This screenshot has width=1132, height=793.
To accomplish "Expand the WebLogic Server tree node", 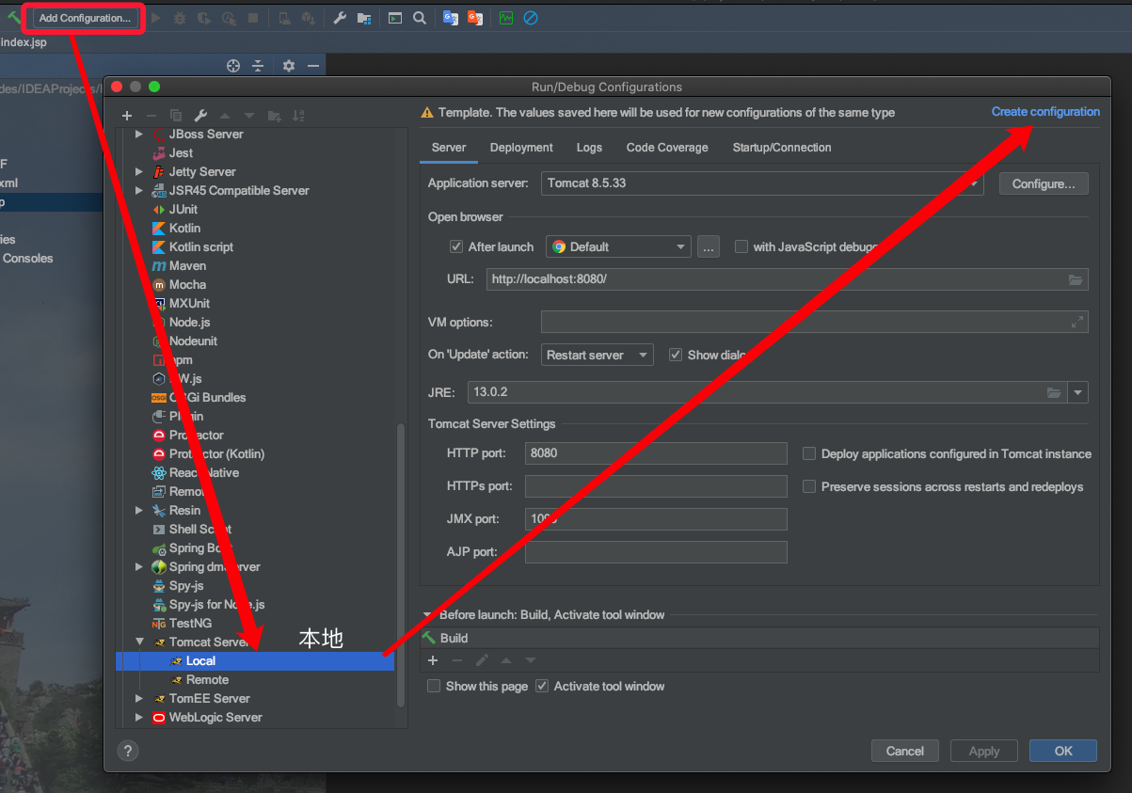I will [x=139, y=718].
